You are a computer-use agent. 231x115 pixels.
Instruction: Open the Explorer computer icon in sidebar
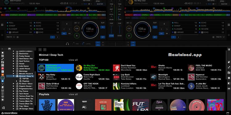(x=2, y=90)
